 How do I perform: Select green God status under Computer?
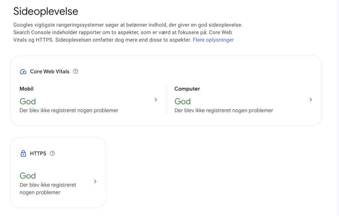click(x=182, y=101)
